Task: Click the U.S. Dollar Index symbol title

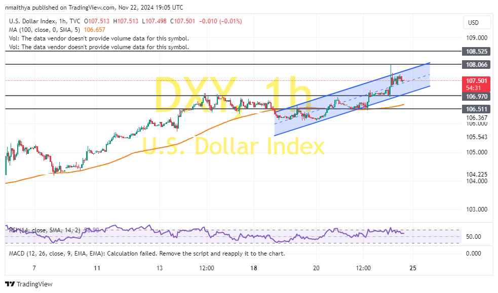Action: point(45,21)
